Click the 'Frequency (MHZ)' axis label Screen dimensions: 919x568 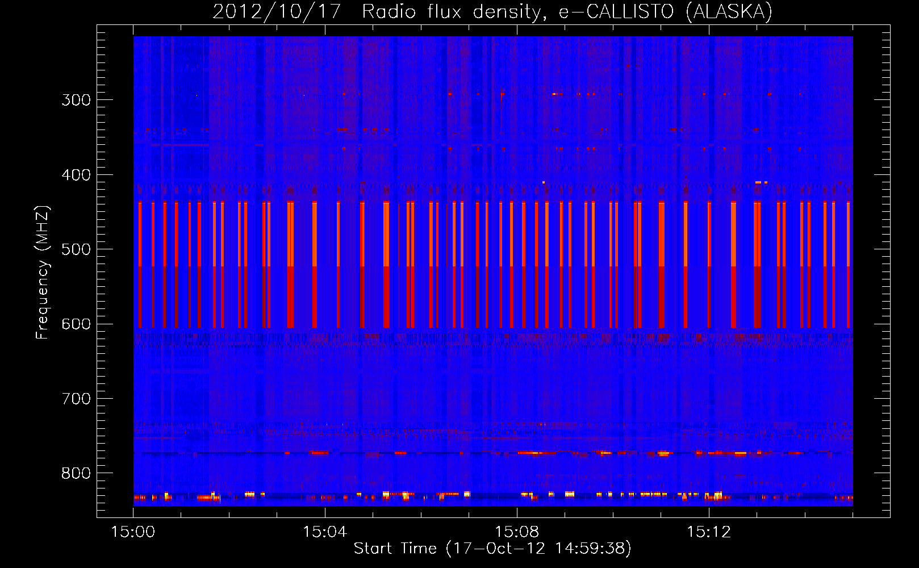(x=43, y=273)
